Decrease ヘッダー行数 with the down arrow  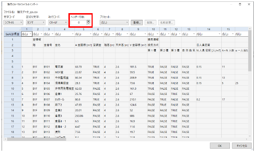pos(88,24)
